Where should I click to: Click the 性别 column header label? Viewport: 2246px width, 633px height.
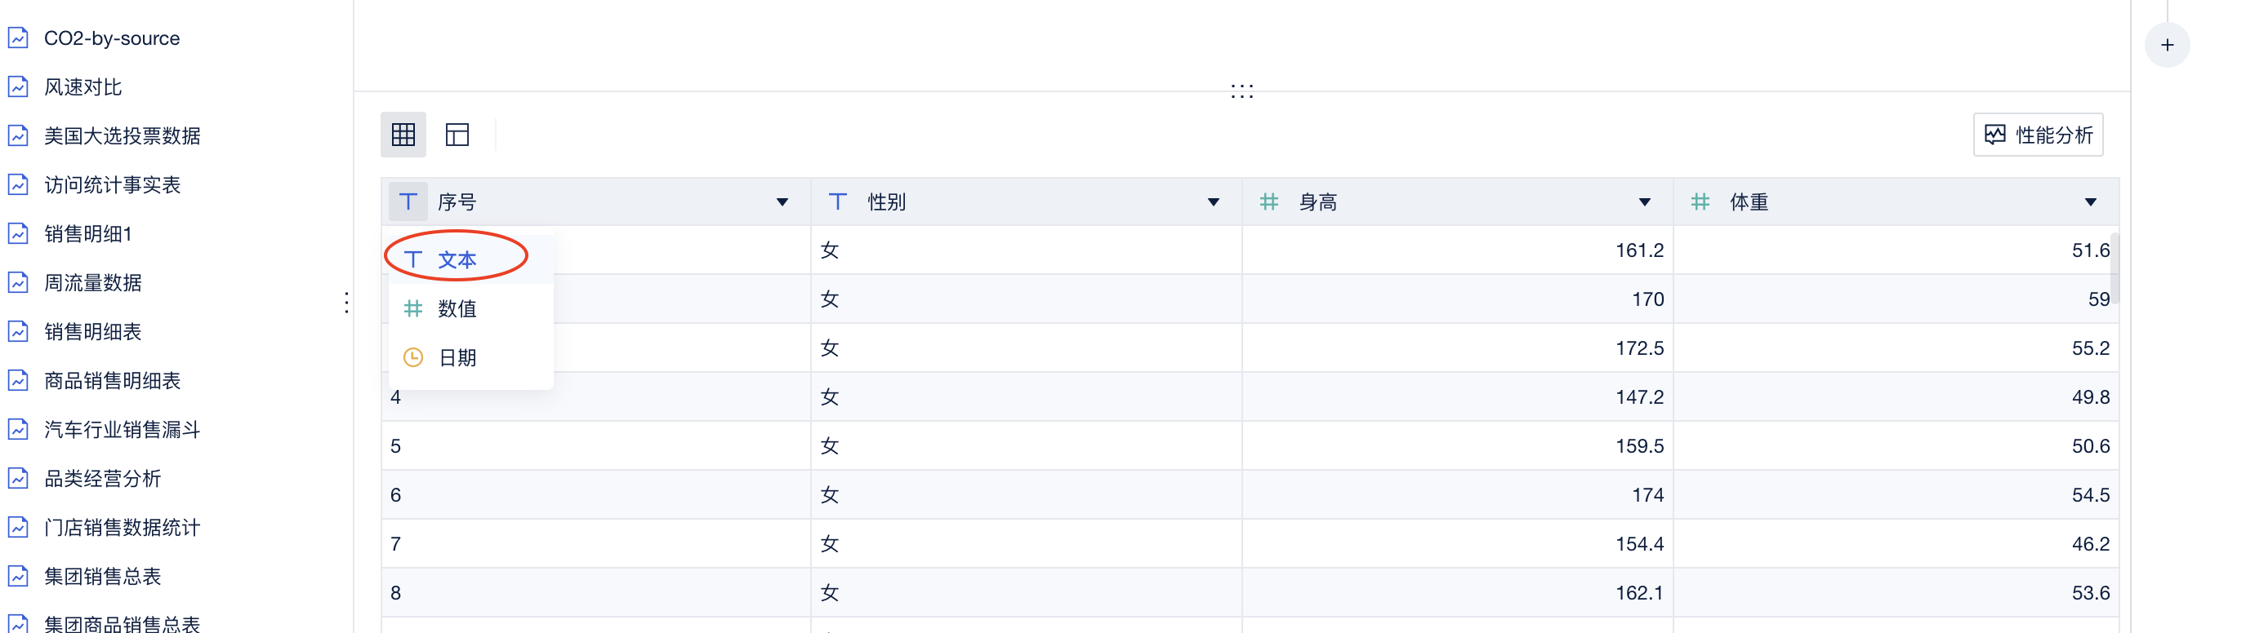(887, 202)
